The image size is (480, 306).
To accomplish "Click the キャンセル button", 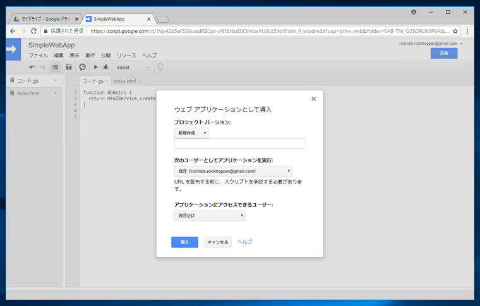I will (x=218, y=242).
